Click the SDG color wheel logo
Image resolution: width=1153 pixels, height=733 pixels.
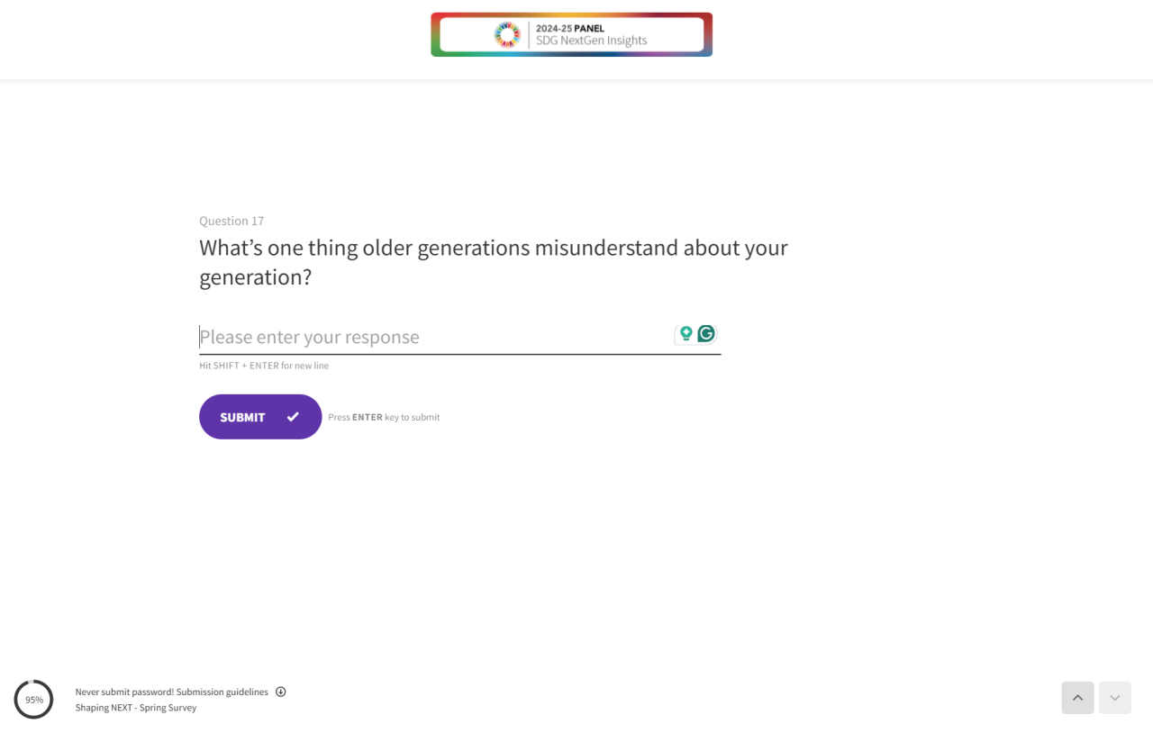pyautogui.click(x=508, y=34)
